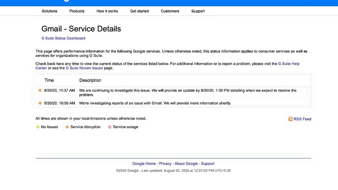
Task: Click the Service disruption legend label
Action: [x=85, y=127]
